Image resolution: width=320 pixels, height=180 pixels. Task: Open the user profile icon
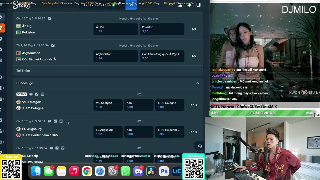coord(180,5)
